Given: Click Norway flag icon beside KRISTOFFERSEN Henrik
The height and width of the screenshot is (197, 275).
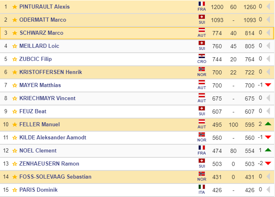Looking at the screenshot, I should pos(202,70).
